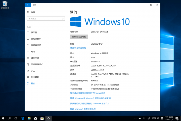
Task: Minimize the Settings window
Action: coord(145,5)
